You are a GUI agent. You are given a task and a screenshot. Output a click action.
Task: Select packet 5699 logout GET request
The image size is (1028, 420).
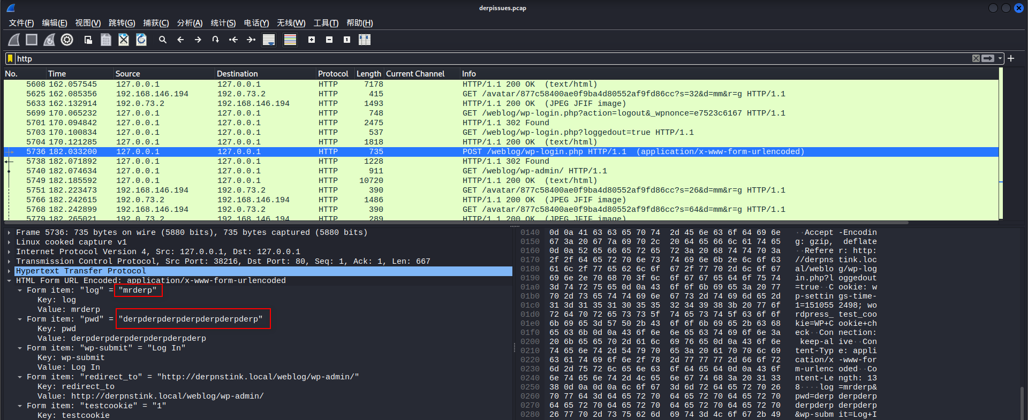pyautogui.click(x=501, y=113)
